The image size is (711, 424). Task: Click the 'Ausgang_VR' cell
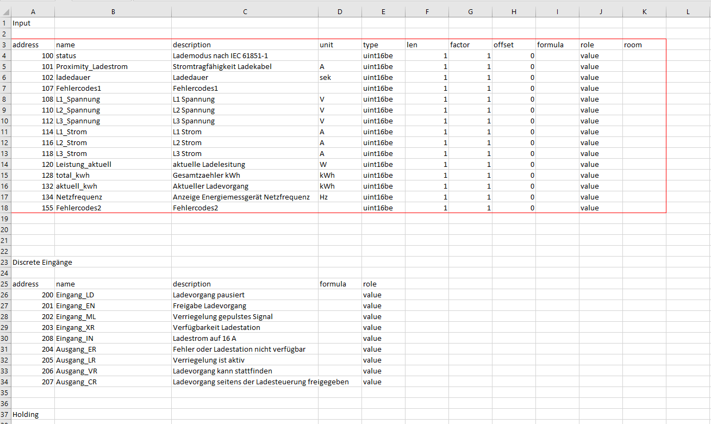pos(113,371)
